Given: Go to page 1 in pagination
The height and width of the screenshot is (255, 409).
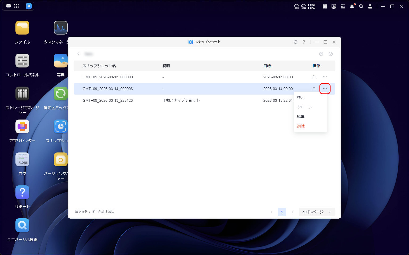Looking at the screenshot, I should [x=282, y=212].
